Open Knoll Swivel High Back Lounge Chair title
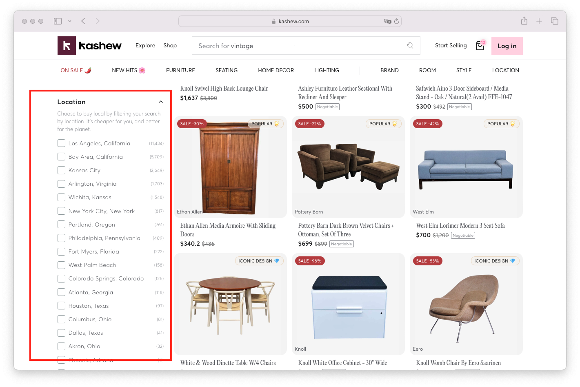The width and height of the screenshot is (580, 387). (x=224, y=89)
